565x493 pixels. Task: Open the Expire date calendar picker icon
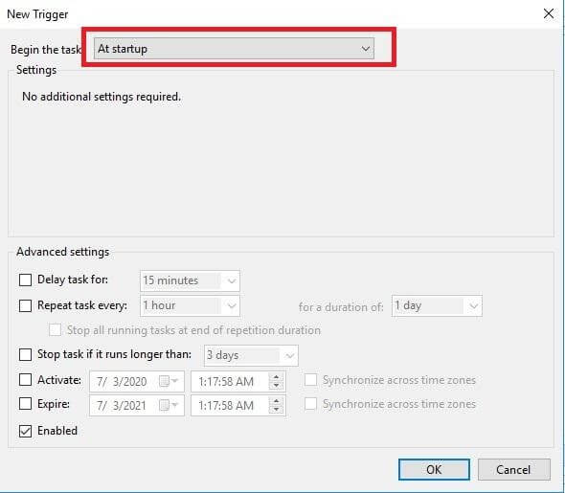(x=169, y=406)
